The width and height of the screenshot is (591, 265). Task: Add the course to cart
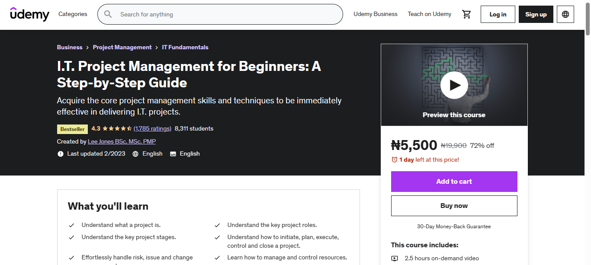pyautogui.click(x=454, y=182)
